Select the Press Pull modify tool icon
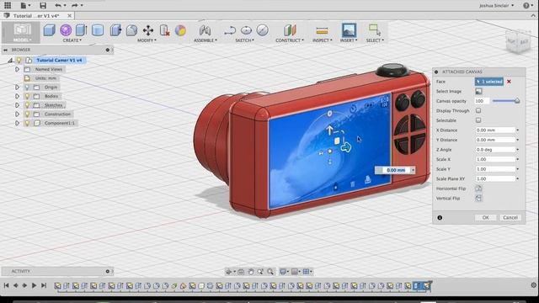Image resolution: width=539 pixels, height=303 pixels. [x=115, y=30]
